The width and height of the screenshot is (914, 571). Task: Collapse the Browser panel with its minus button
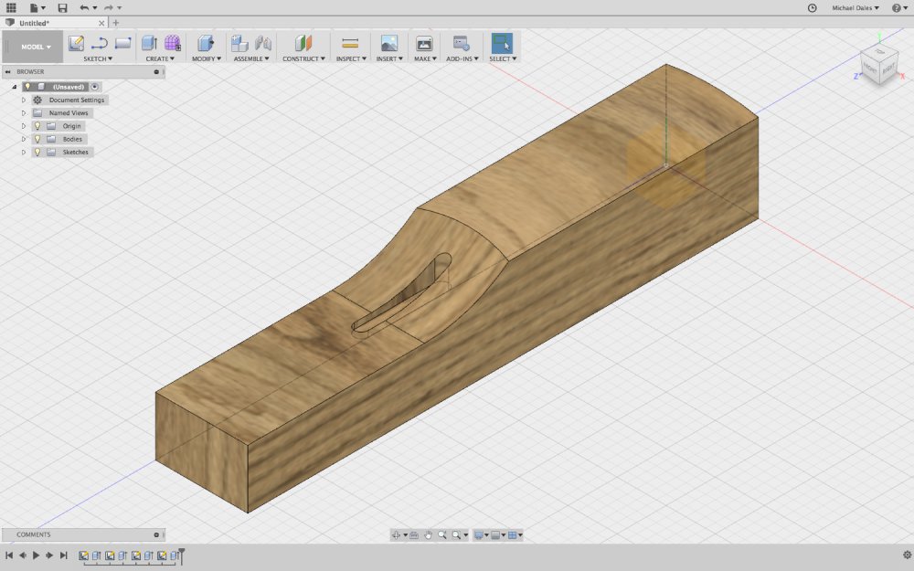[x=156, y=71]
